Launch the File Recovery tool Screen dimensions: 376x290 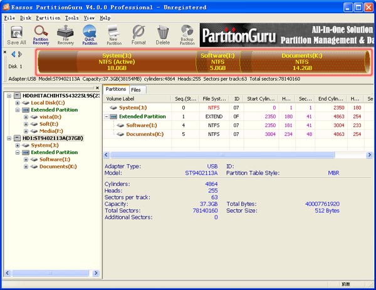tap(65, 35)
